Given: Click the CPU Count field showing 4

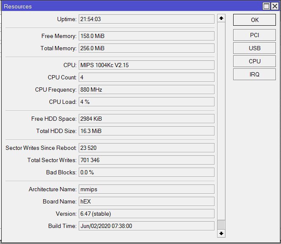Looking at the screenshot, I should [146, 77].
